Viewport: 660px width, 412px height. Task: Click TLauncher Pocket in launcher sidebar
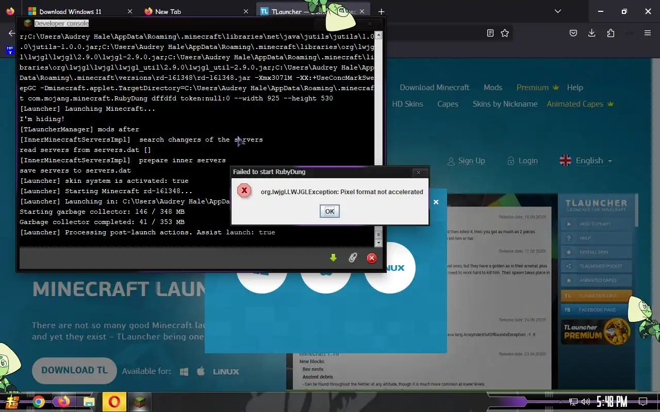[596, 266]
